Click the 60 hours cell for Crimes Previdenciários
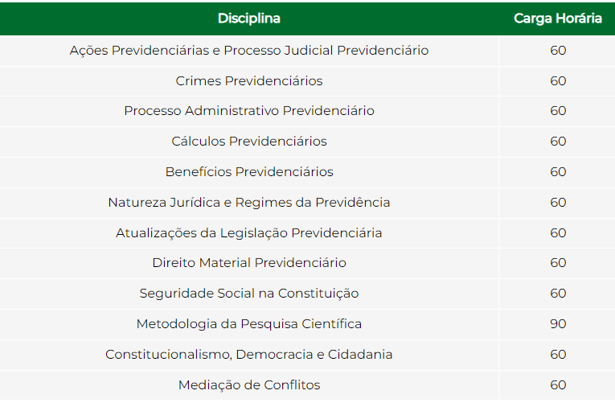The height and width of the screenshot is (407, 615). coord(558,81)
